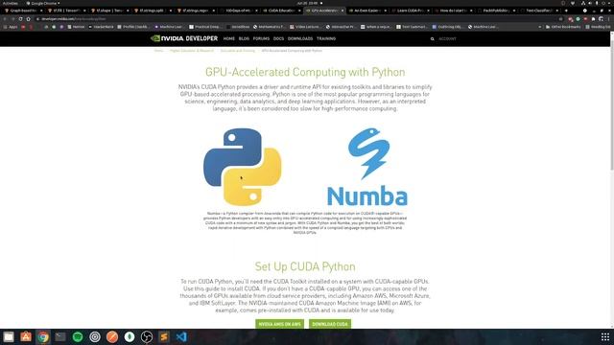
Task: Open the Home breadcrumb link
Action: [158, 51]
